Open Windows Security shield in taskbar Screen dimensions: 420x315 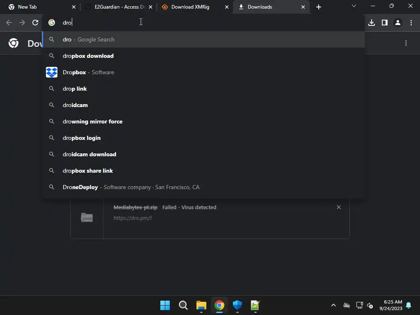[x=237, y=305]
